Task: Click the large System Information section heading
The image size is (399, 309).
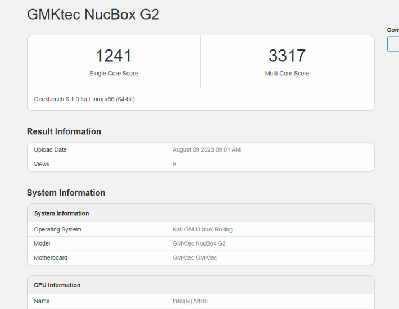Action: click(x=66, y=193)
